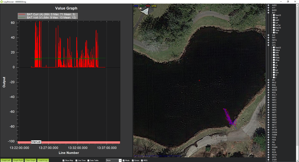
Task: Collapse the BAT tree node
Action: point(268,13)
